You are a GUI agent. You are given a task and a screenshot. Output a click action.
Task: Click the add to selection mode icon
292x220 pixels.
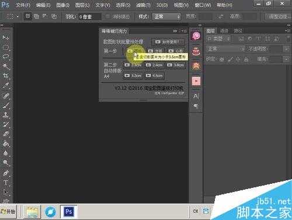36,16
